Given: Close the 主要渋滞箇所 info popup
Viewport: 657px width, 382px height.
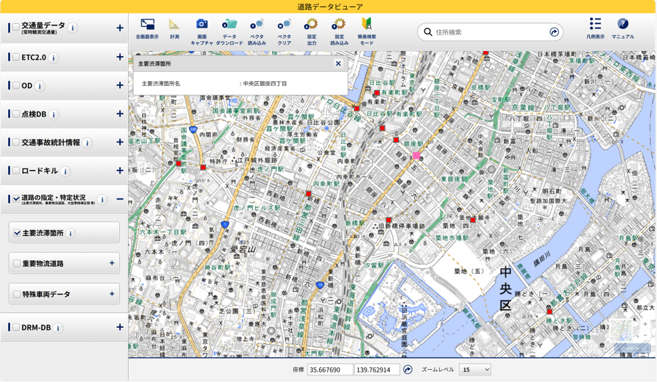Looking at the screenshot, I should coord(338,64).
